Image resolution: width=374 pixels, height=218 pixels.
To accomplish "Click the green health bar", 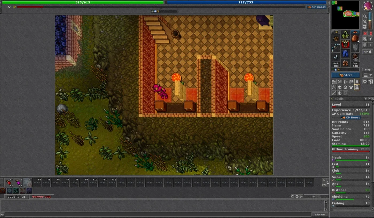I will pyautogui.click(x=83, y=2).
